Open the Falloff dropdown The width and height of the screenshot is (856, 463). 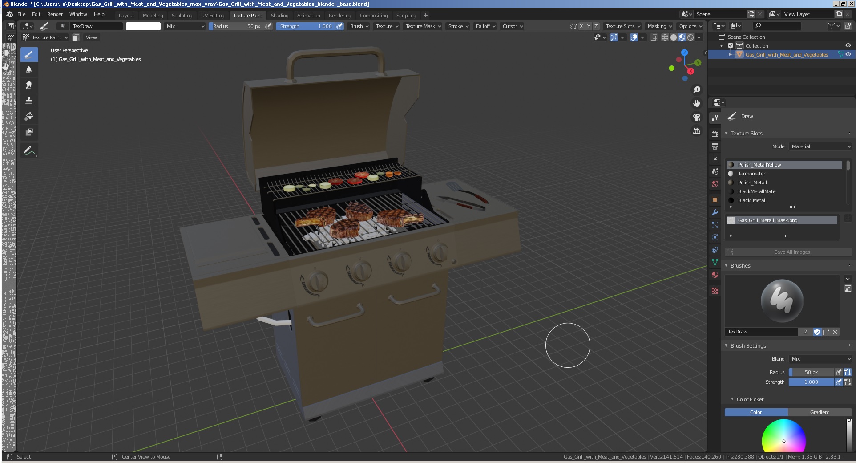click(485, 26)
